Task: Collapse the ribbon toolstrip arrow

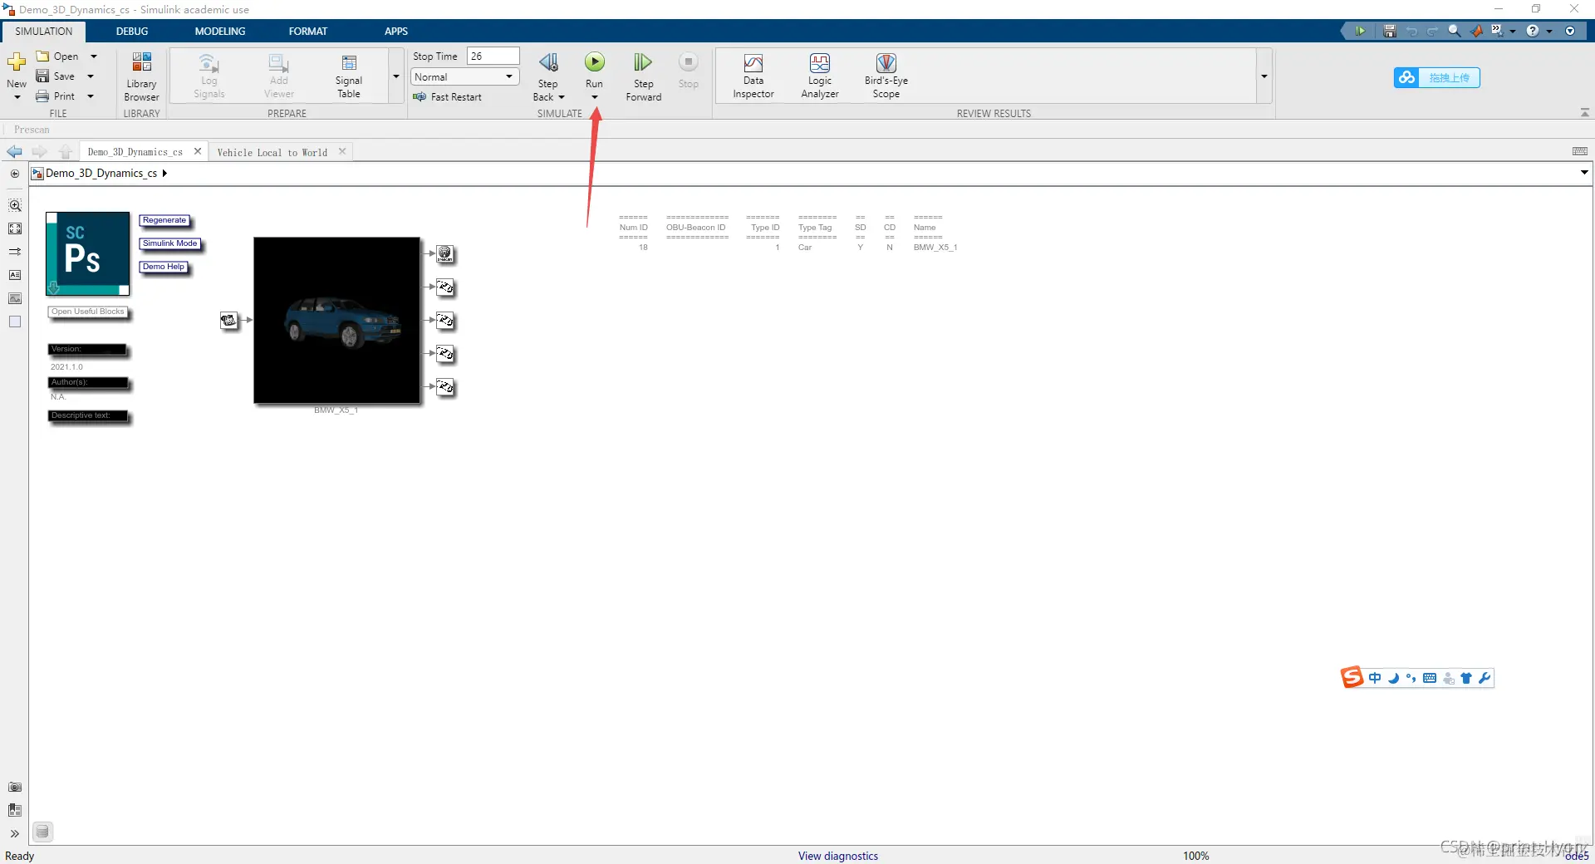Action: pyautogui.click(x=1584, y=113)
